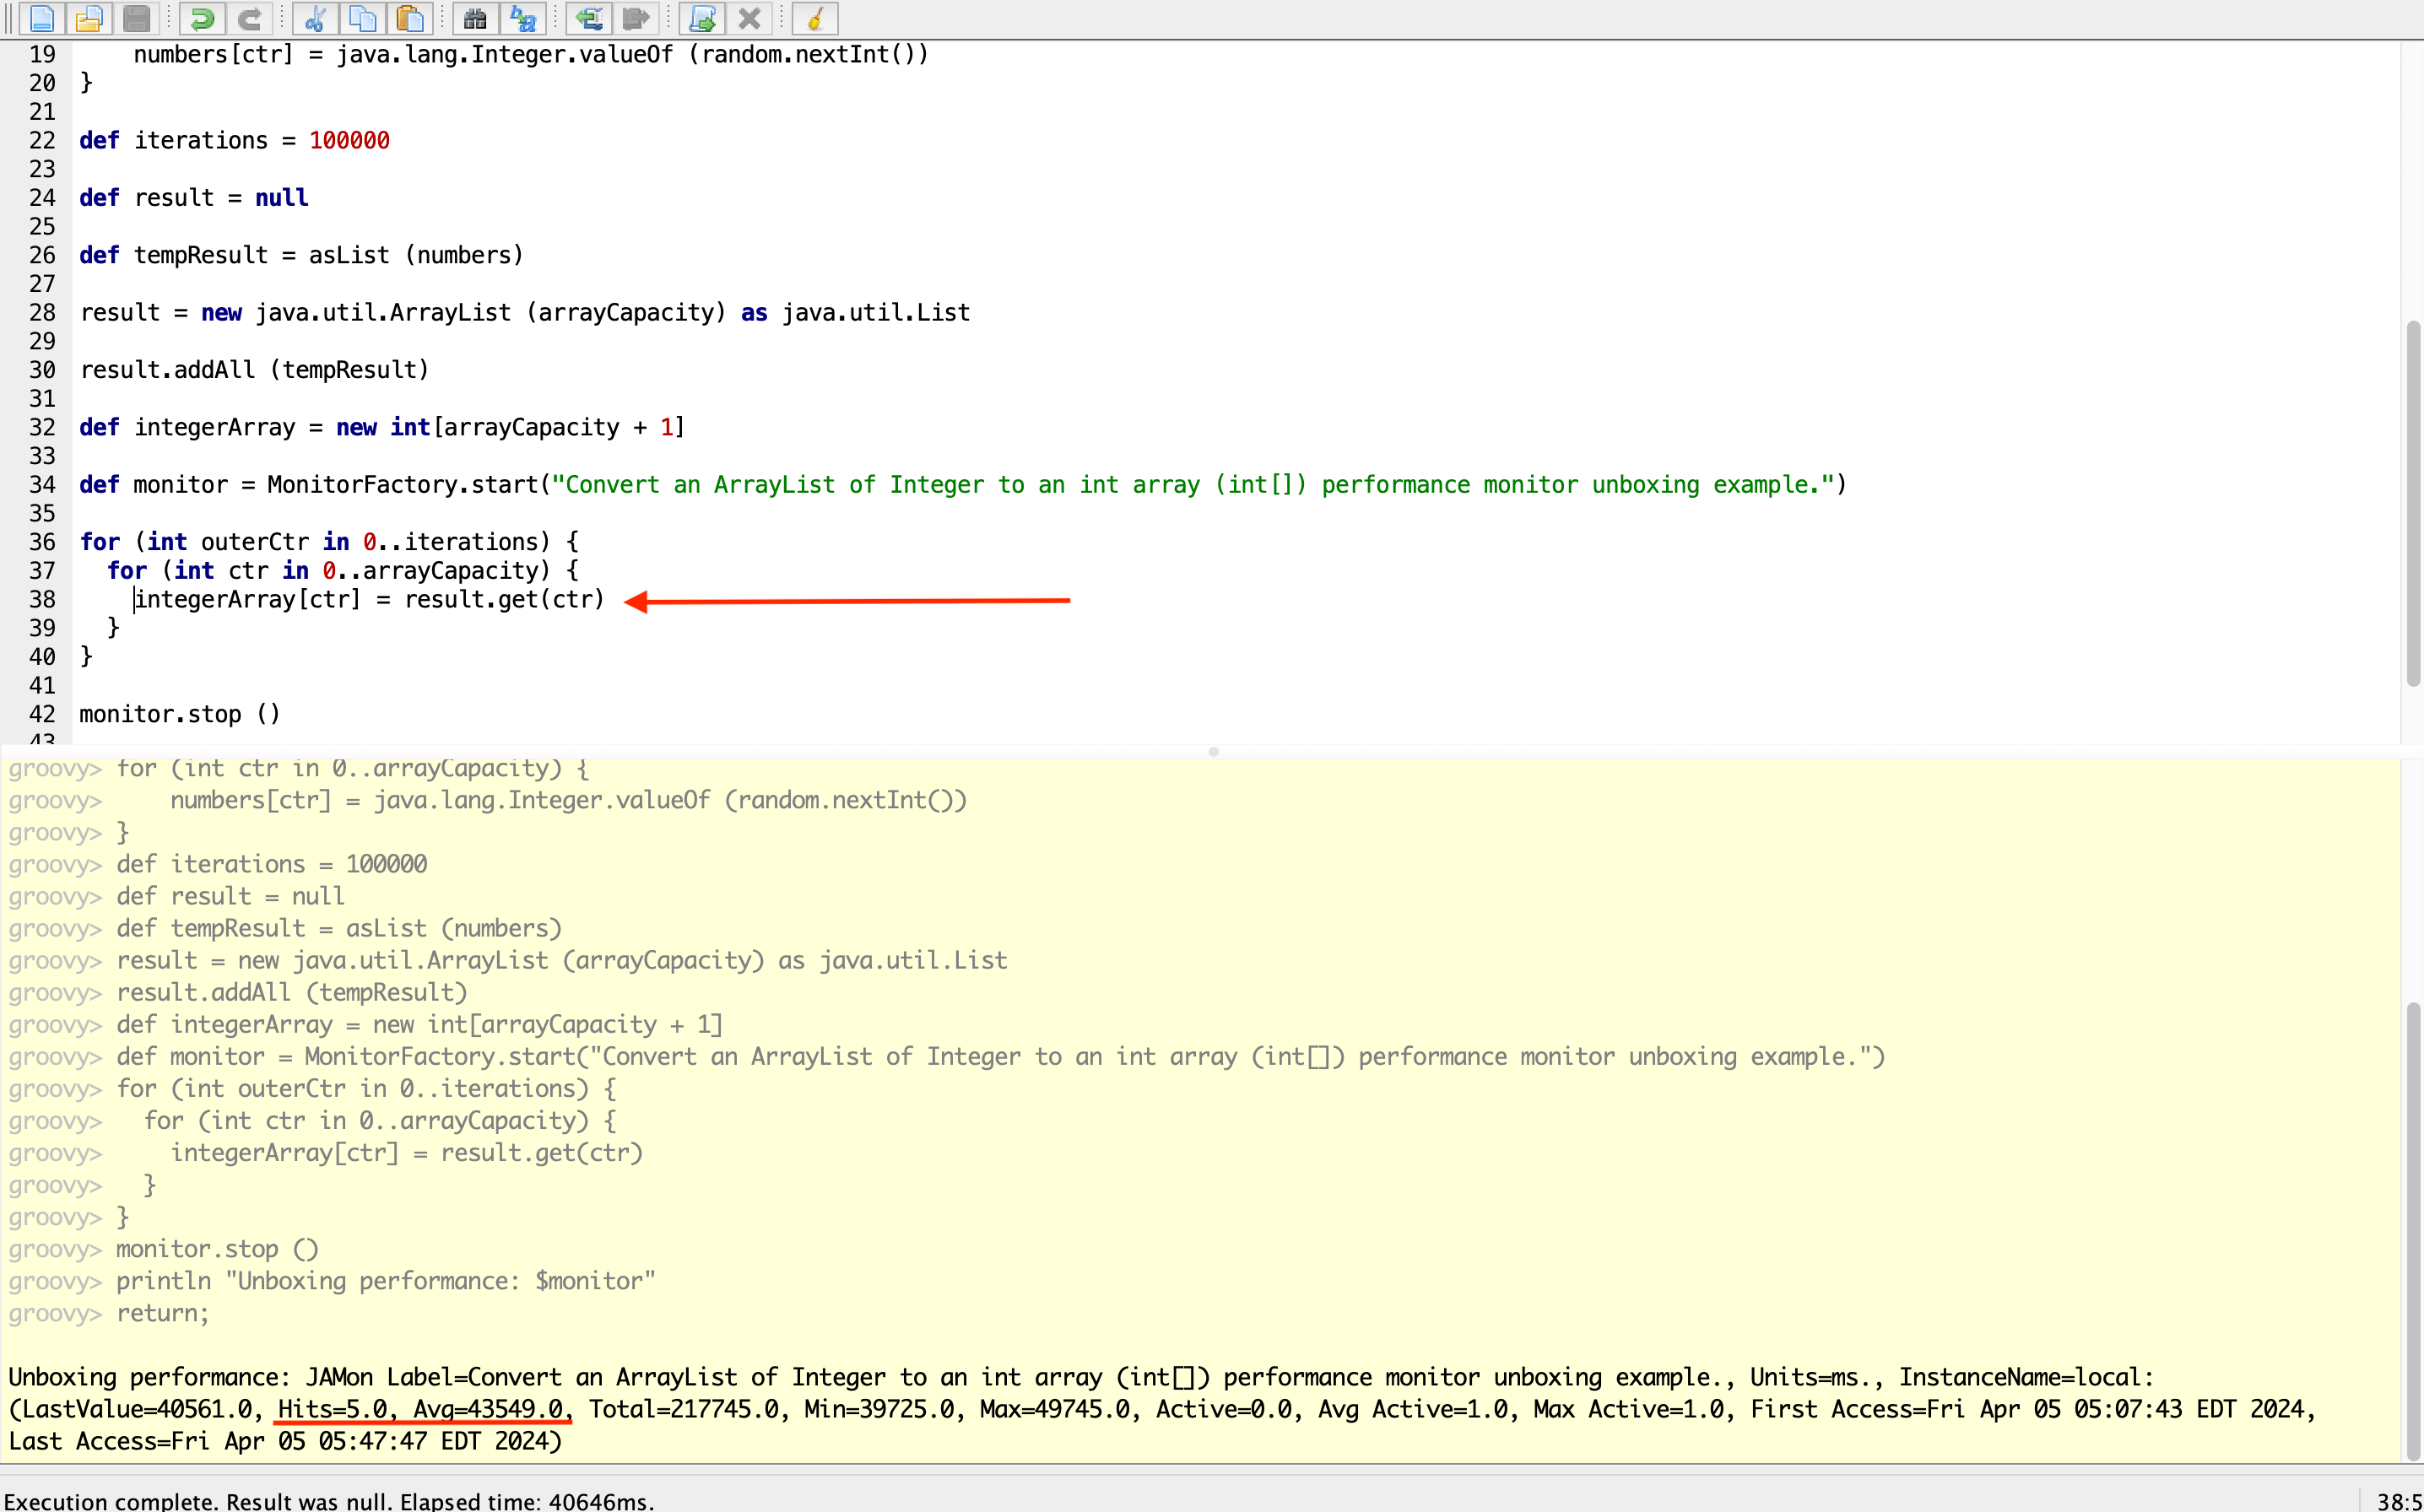Image resolution: width=2424 pixels, height=1512 pixels.
Task: Run the script via toolbar icon
Action: tap(702, 18)
